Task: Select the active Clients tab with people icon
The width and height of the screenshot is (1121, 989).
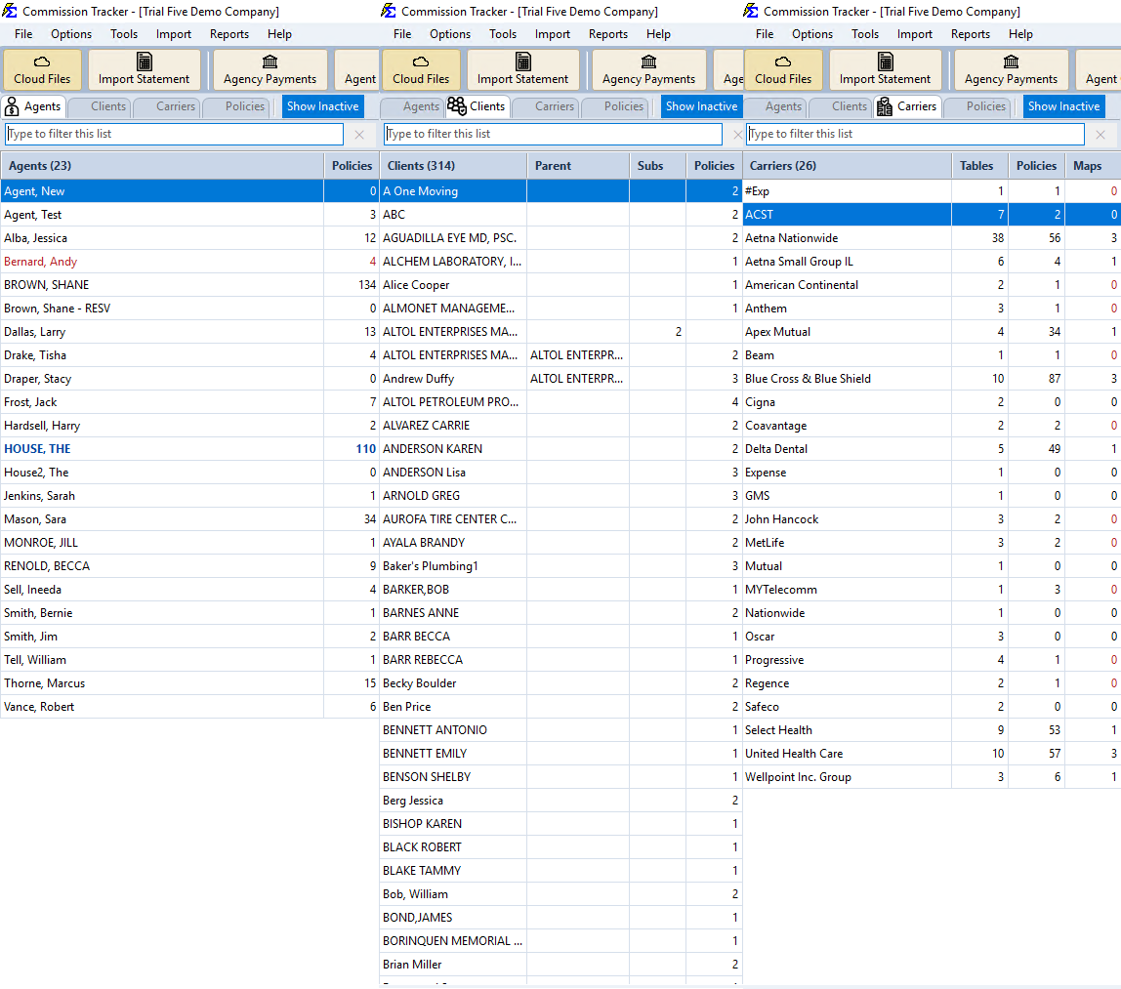Action: point(477,106)
